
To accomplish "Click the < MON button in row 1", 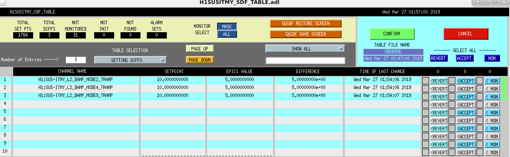I will pyautogui.click(x=492, y=81).
